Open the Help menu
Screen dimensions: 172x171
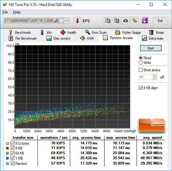pyautogui.click(x=17, y=12)
